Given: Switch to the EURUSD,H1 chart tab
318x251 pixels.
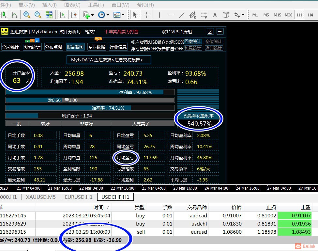Looking at the screenshot, I should pyautogui.click(x=79, y=197).
